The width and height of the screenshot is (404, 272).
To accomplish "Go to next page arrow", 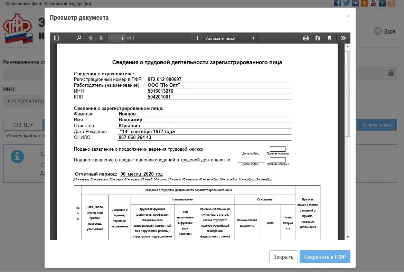I will (101, 38).
